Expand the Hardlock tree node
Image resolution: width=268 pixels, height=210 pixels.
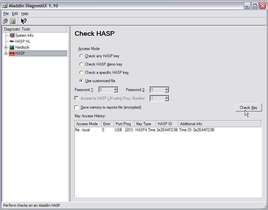tap(6, 47)
